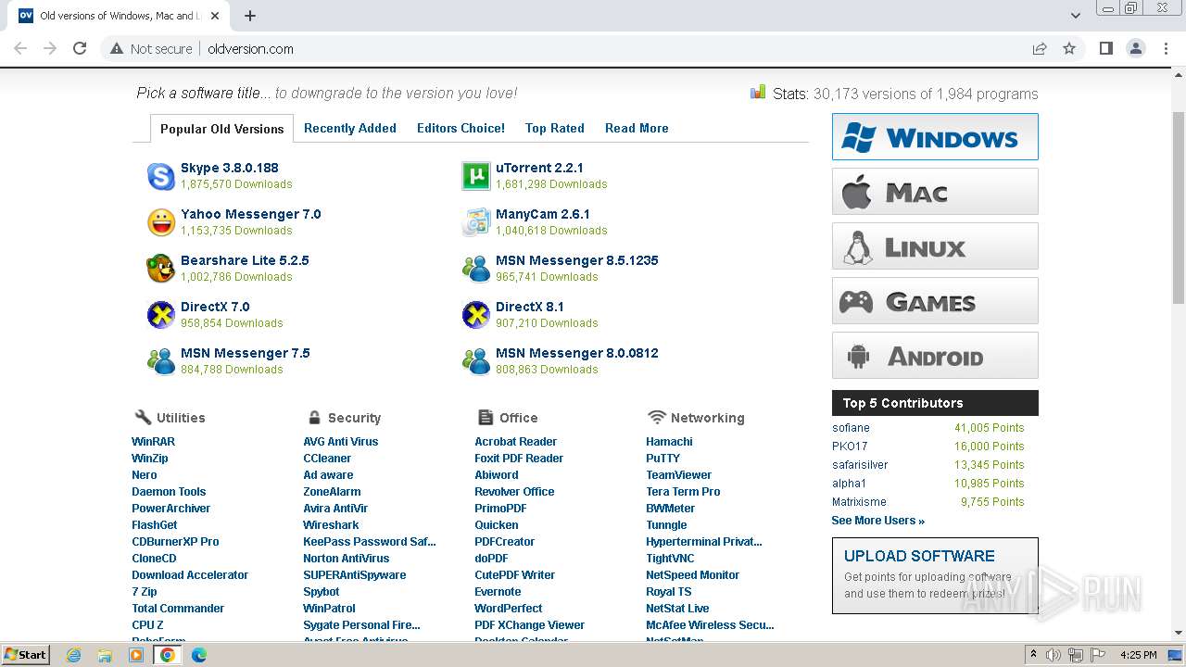The height and width of the screenshot is (667, 1186).
Task: Open the WinRAR link under Utilities
Action: [153, 442]
